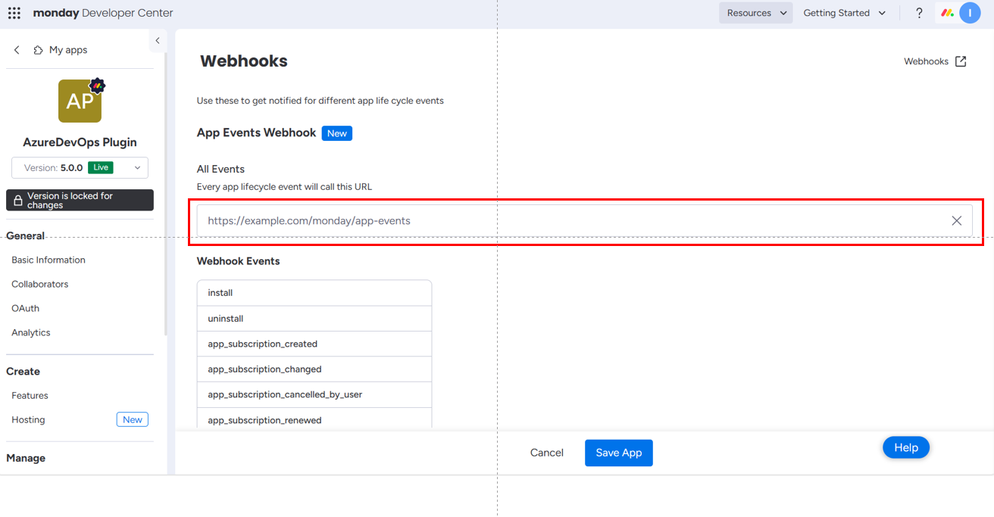
Task: Click the Cancel button
Action: 546,453
